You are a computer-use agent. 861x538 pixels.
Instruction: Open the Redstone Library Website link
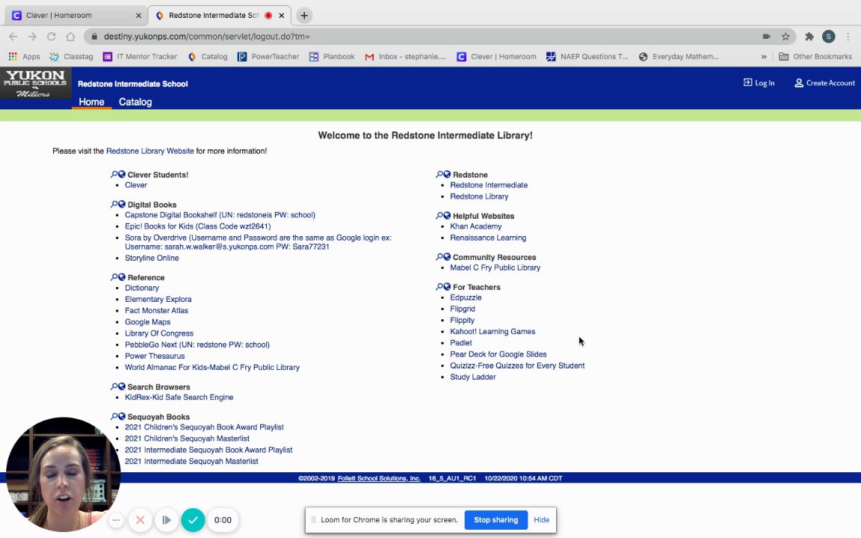point(150,151)
